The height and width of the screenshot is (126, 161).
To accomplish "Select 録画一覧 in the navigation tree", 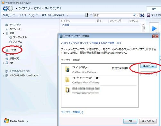I will (x=14, y=59).
